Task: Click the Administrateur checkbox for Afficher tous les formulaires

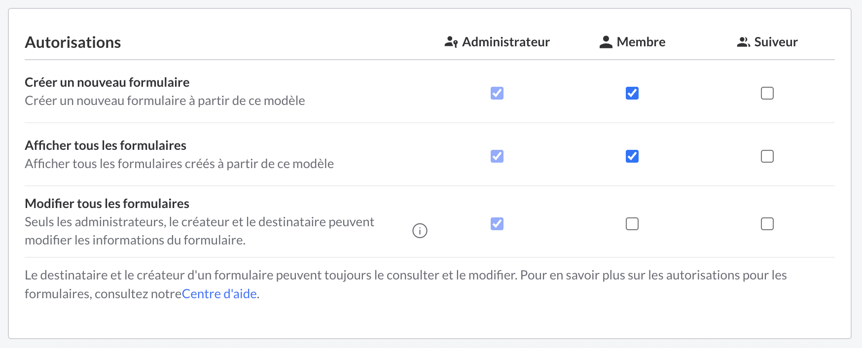Action: [x=497, y=156]
